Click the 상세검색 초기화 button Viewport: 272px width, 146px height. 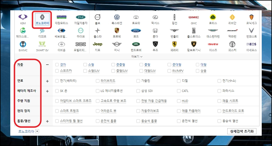tap(242, 131)
